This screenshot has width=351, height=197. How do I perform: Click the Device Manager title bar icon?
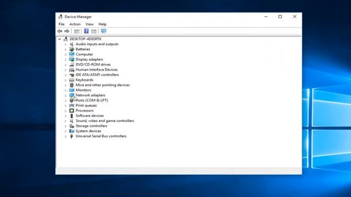click(x=60, y=16)
